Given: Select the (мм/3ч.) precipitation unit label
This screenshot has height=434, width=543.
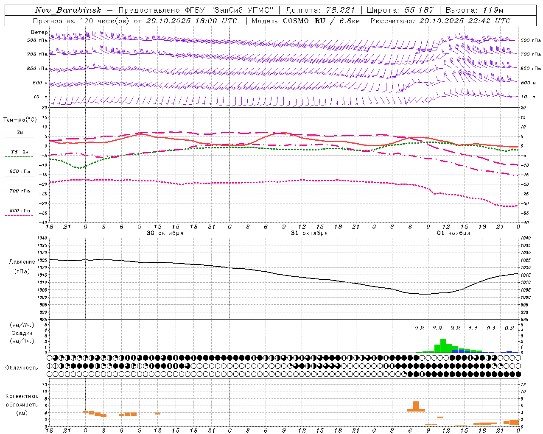Looking at the screenshot, I should 22,325.
